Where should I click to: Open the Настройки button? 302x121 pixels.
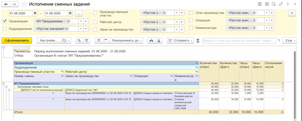[49, 41]
